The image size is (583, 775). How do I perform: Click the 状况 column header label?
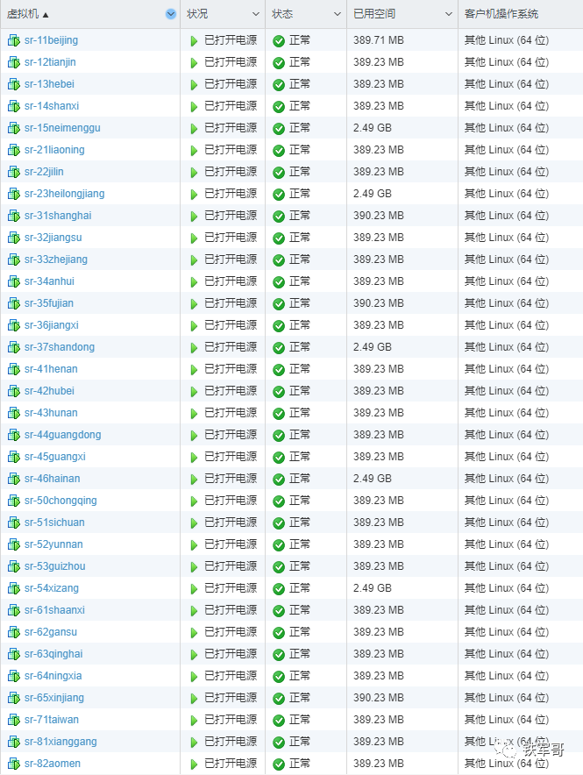[x=197, y=14]
